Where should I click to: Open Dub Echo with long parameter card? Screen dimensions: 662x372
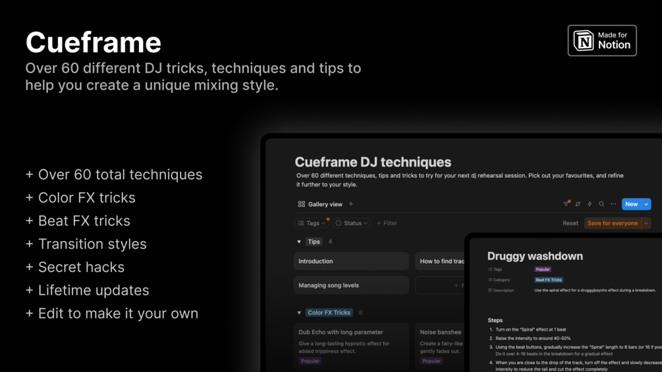351,346
